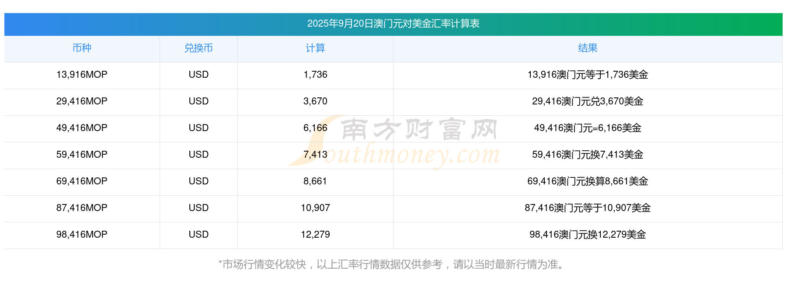
Task: Click the calculated value 12,279
Action: (x=315, y=235)
